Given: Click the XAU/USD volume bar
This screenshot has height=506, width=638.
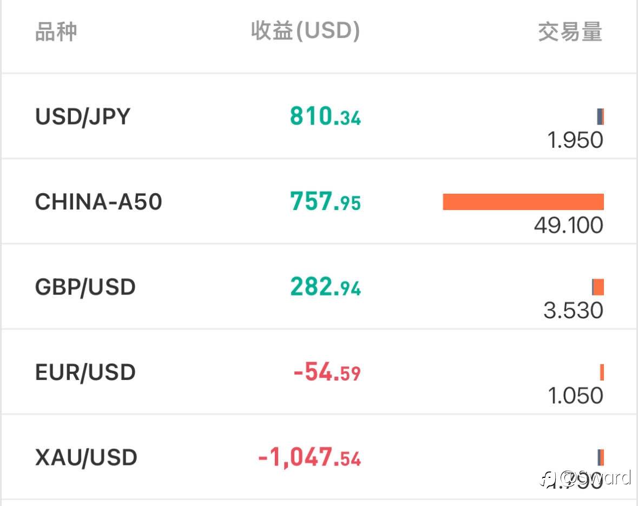Looking at the screenshot, I should [601, 457].
